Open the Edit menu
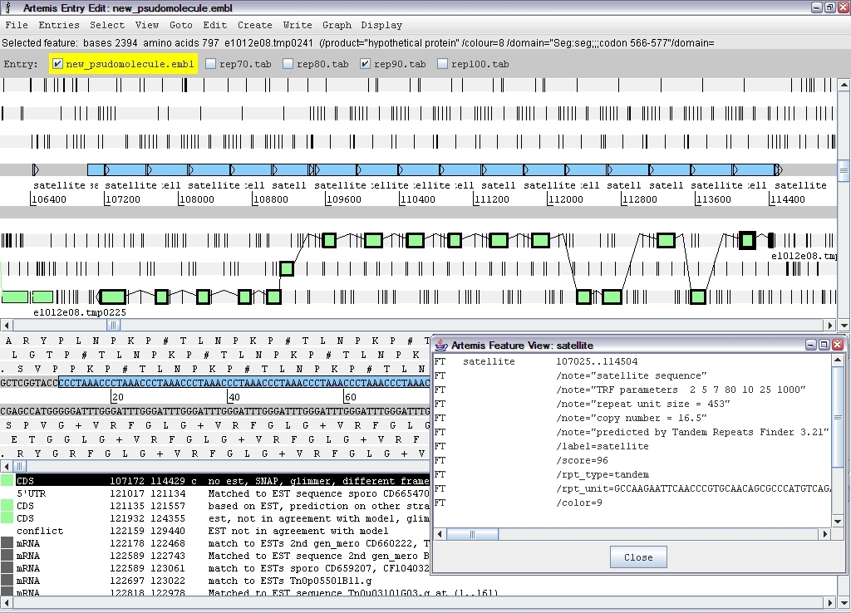This screenshot has height=613, width=851. coord(215,25)
